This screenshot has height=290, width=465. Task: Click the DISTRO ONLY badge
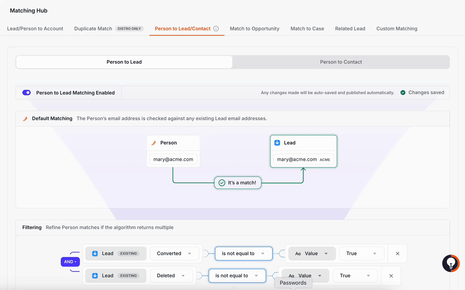coord(129,29)
